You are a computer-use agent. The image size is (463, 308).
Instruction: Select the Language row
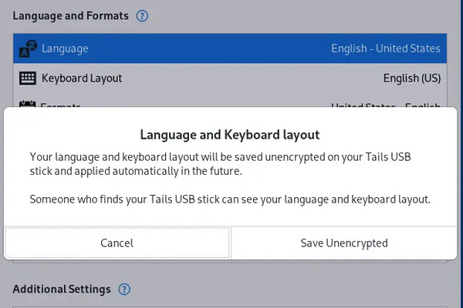(230, 49)
